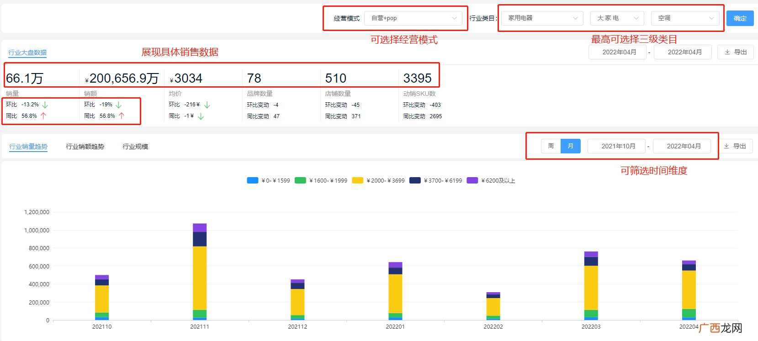Click the 1,200,000 y-axis label
The width and height of the screenshot is (758, 341).
(37, 212)
